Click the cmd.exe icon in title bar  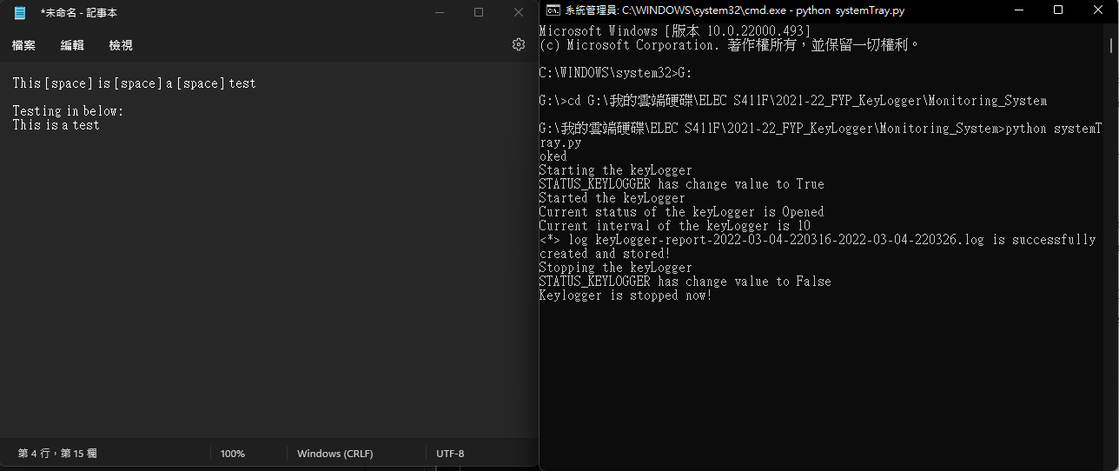[x=552, y=10]
